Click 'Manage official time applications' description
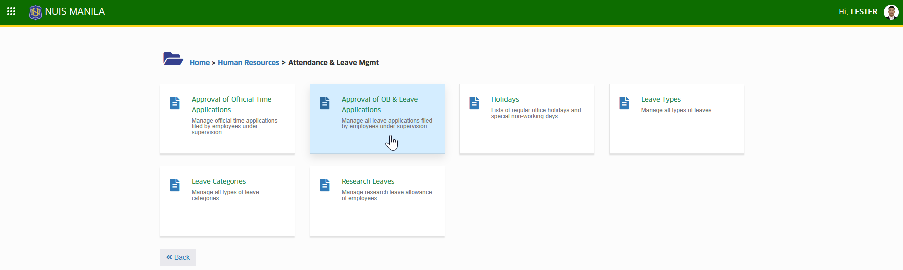 tap(234, 126)
